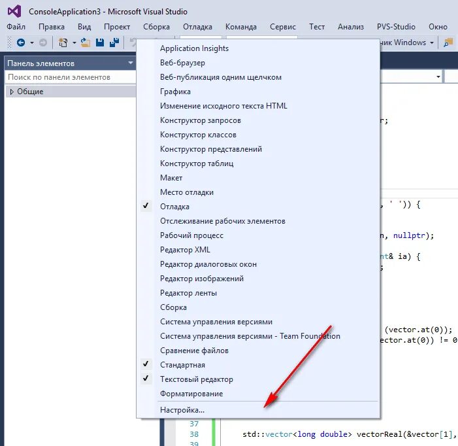The height and width of the screenshot is (446, 458).
Task: Open the Панель элементов panel options arrow
Action: pos(131,63)
